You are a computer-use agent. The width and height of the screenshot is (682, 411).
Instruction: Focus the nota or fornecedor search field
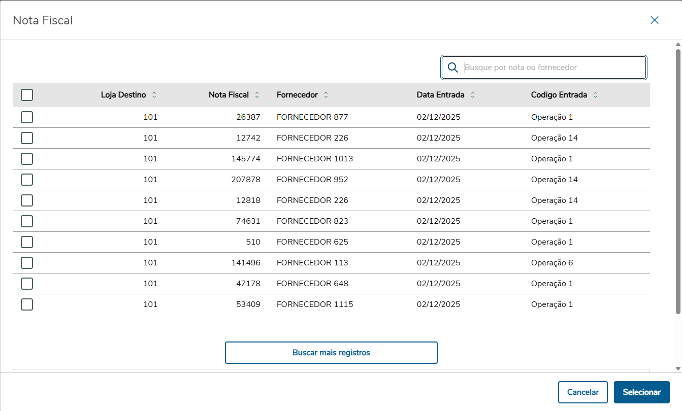(553, 67)
